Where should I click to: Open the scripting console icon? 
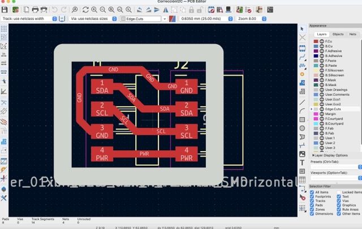click(x=270, y=10)
